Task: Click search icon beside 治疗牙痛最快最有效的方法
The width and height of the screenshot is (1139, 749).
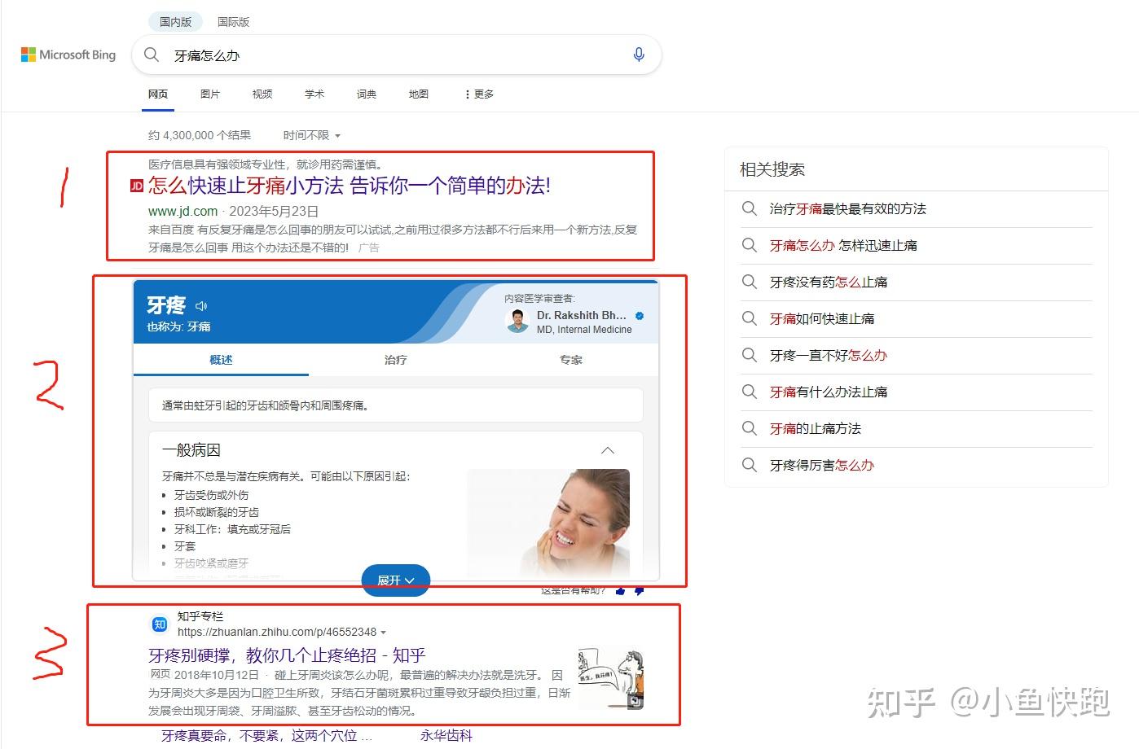Action: pyautogui.click(x=749, y=208)
